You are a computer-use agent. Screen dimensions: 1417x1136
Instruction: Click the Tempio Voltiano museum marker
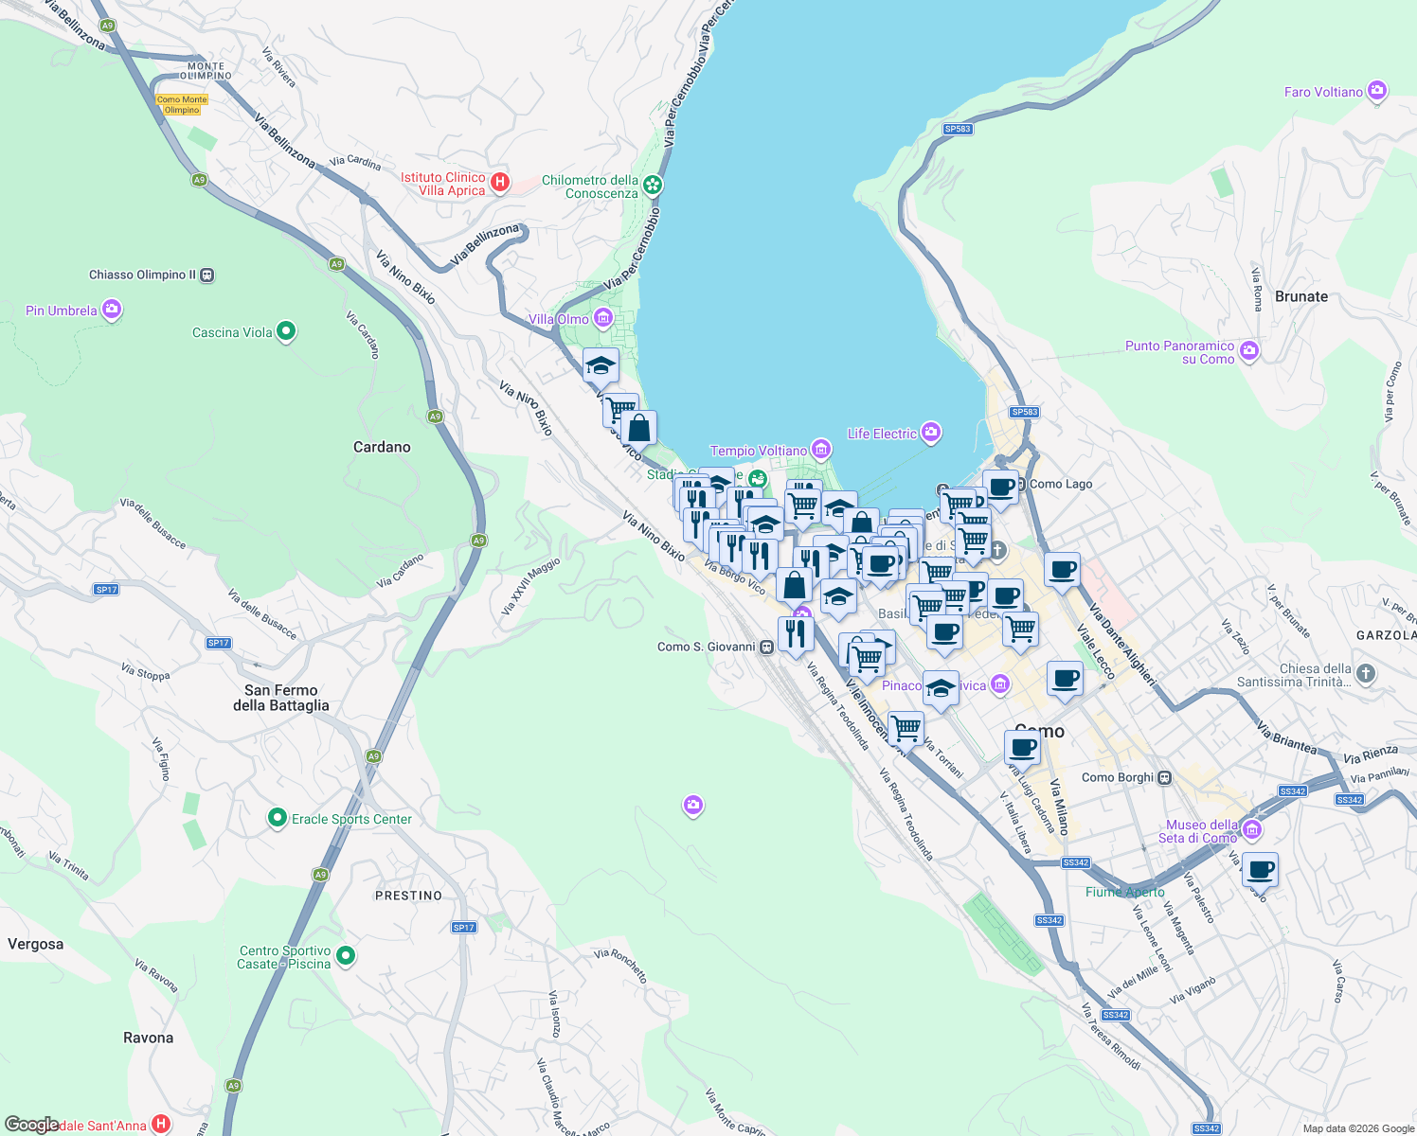point(820,450)
